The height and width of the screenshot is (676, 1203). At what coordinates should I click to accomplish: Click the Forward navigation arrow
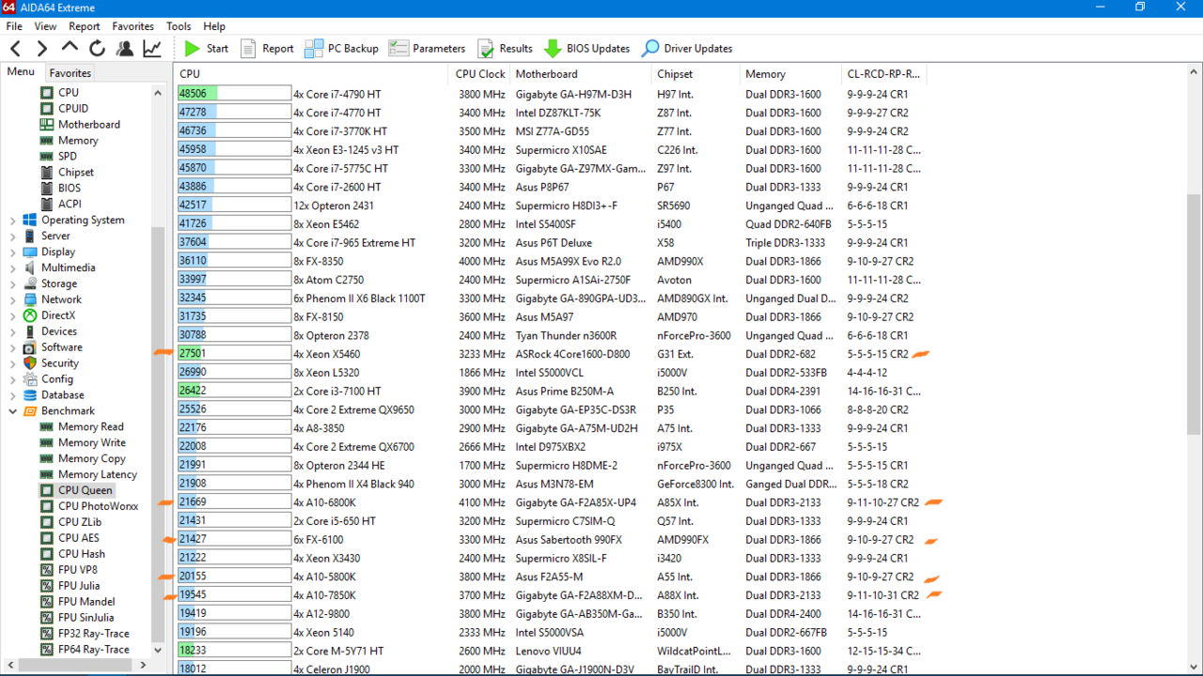42,49
